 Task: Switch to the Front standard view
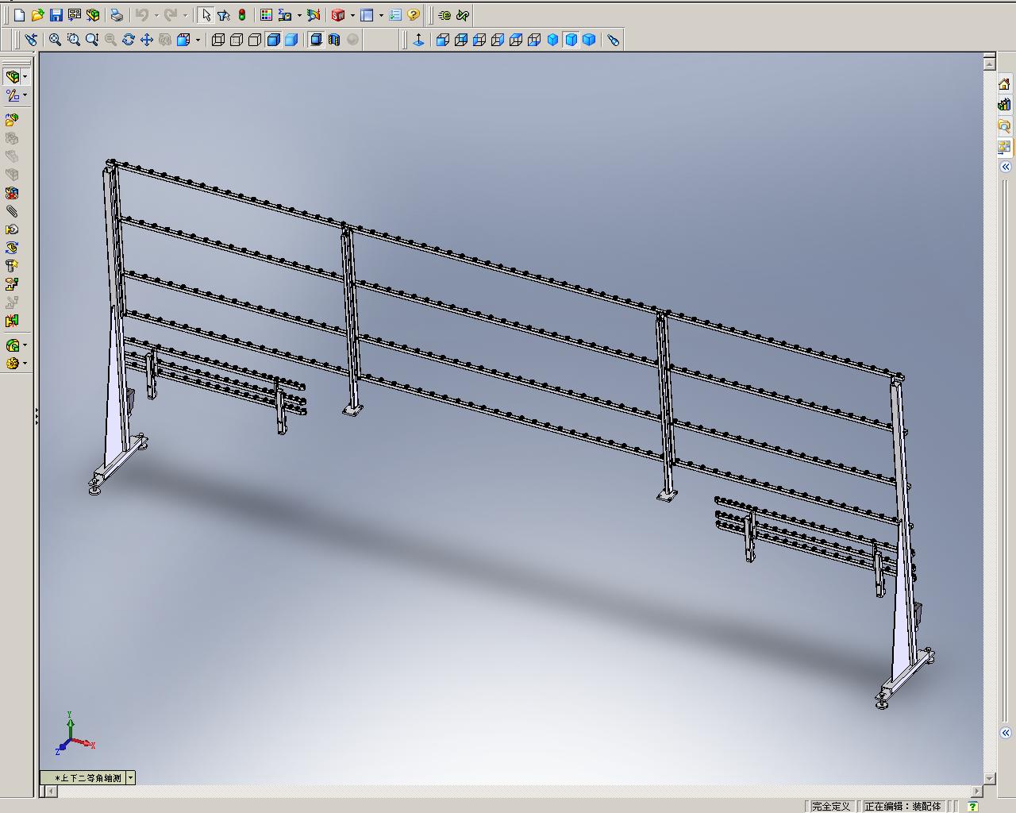443,40
